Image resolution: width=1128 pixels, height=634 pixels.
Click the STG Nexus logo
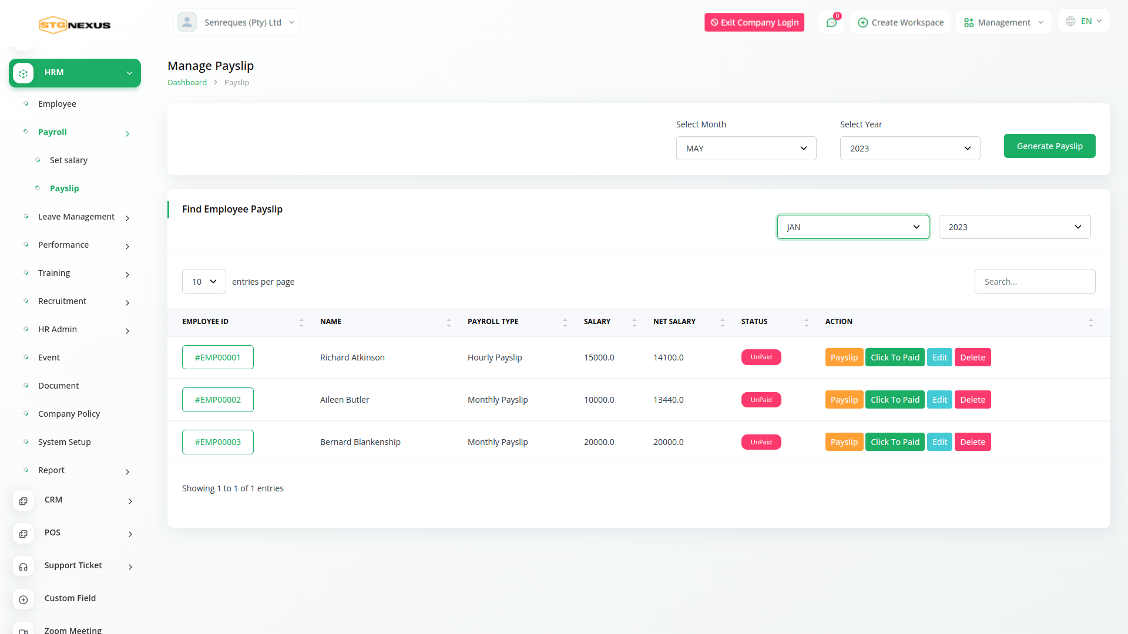click(x=75, y=25)
